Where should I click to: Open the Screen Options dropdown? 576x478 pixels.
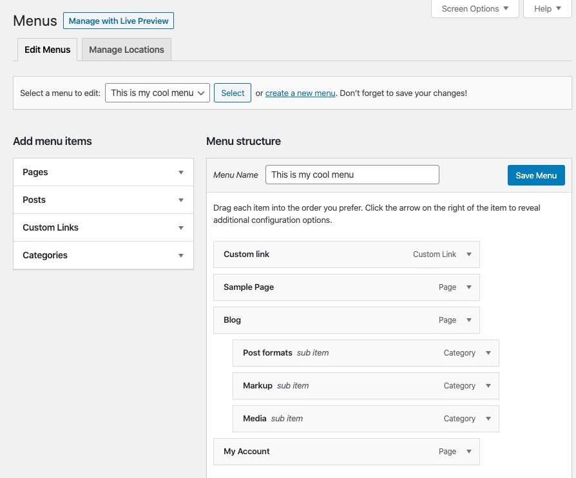(x=475, y=8)
